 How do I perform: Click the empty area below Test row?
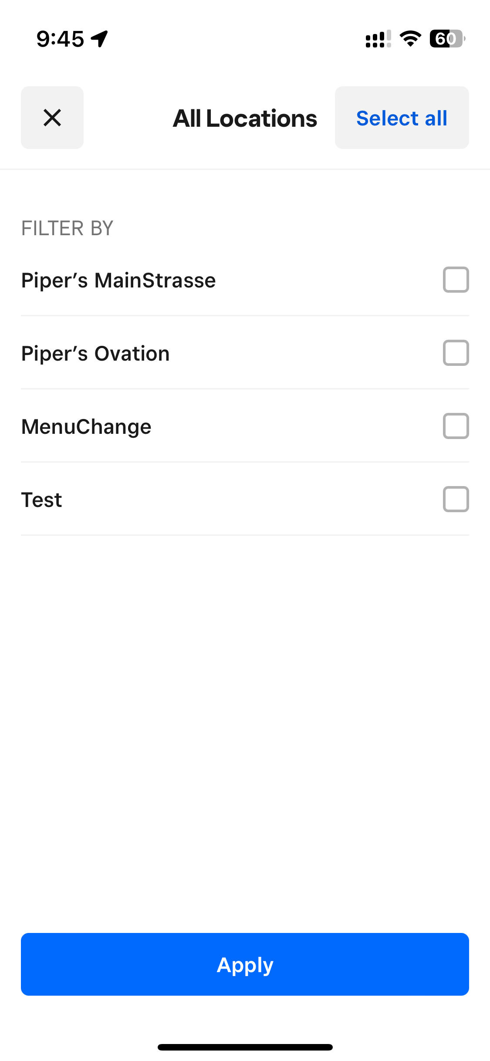pos(245,719)
